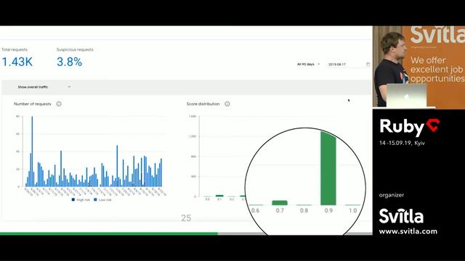The width and height of the screenshot is (465, 261).
Task: Click the 14-15.09.19, Kyiv date text
Action: coord(402,143)
